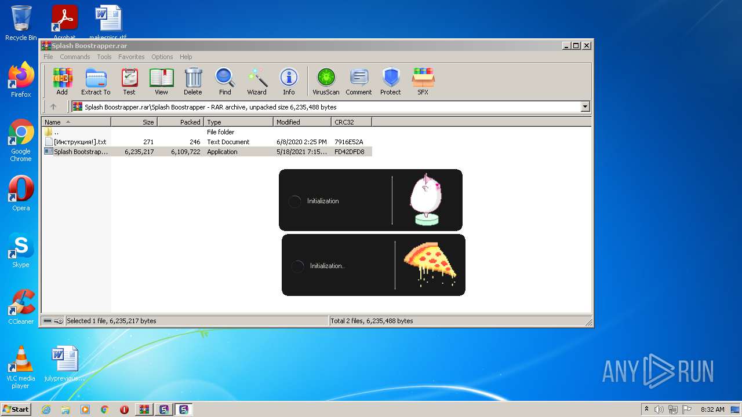Open the Info toolbar icon
Screen dimensions: 742x417
click(289, 82)
